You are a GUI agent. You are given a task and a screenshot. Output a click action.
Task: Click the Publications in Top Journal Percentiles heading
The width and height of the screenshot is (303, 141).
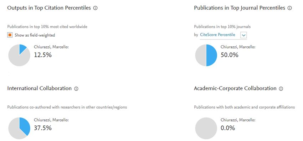240,8
